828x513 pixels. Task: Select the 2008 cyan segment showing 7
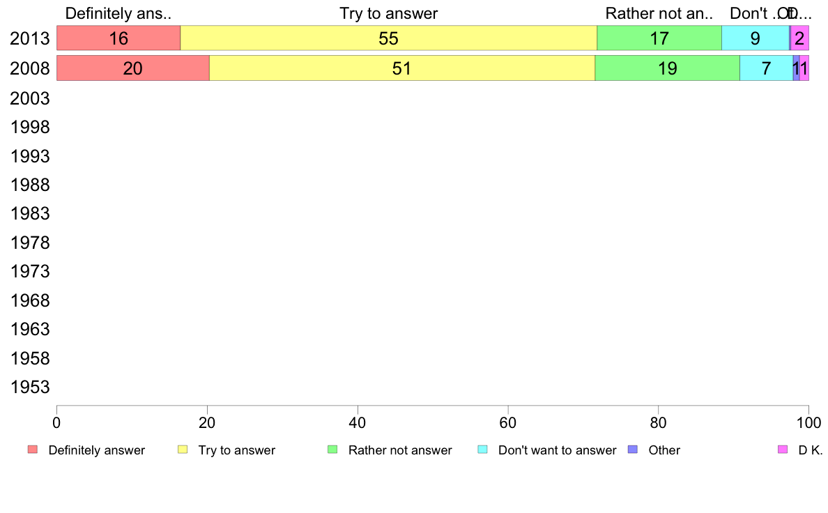(x=766, y=68)
